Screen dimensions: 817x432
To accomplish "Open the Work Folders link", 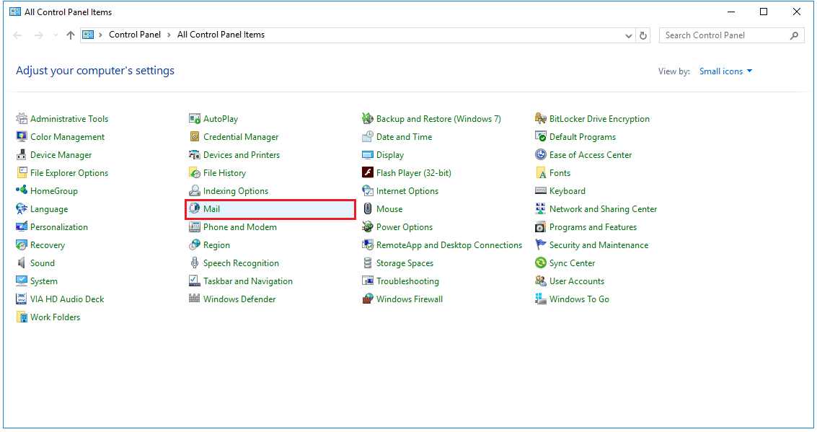I will pos(56,317).
